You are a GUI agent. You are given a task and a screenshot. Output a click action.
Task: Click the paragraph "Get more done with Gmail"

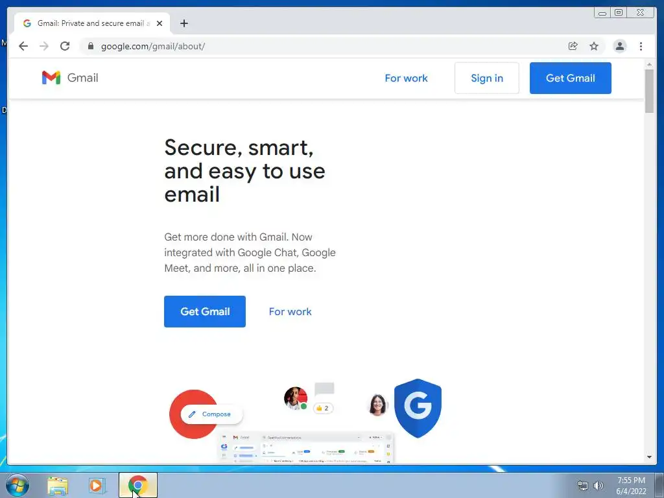pyautogui.click(x=250, y=252)
